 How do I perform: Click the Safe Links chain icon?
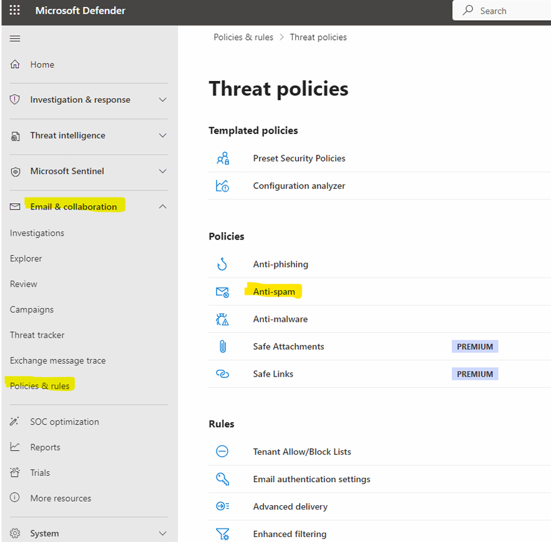click(x=223, y=374)
